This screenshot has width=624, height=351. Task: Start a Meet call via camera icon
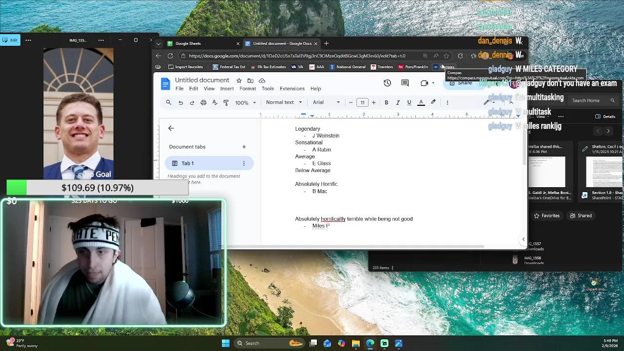pyautogui.click(x=424, y=83)
